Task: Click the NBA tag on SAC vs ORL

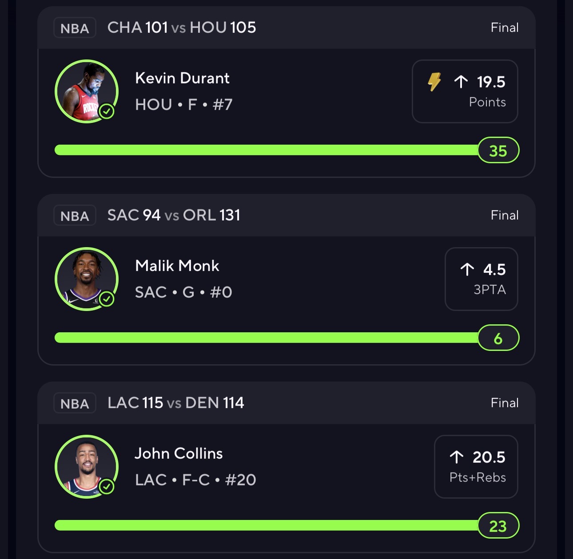Action: point(75,216)
